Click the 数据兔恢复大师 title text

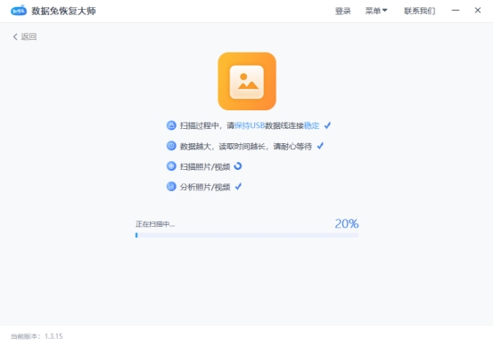pyautogui.click(x=63, y=11)
